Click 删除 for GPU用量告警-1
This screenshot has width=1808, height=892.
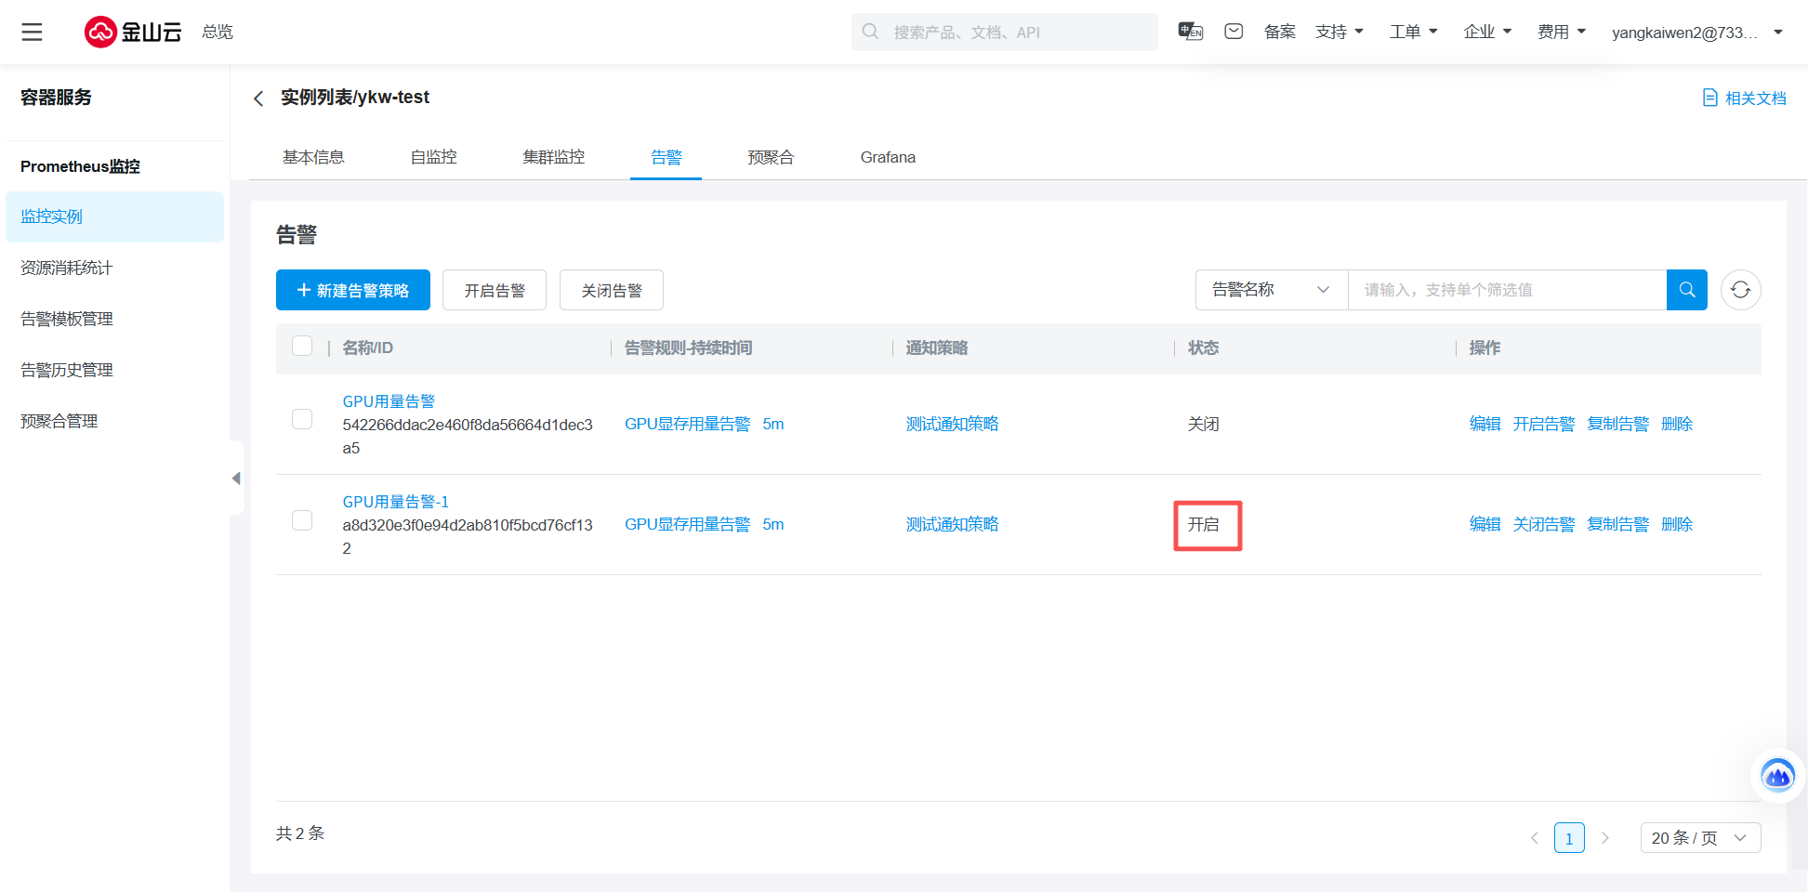pyautogui.click(x=1676, y=524)
